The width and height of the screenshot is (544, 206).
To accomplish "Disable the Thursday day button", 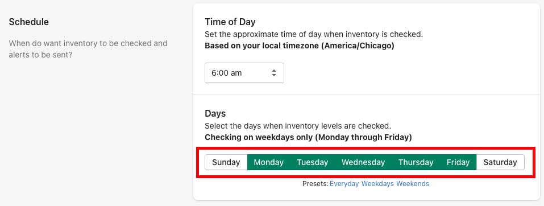I will [416, 162].
